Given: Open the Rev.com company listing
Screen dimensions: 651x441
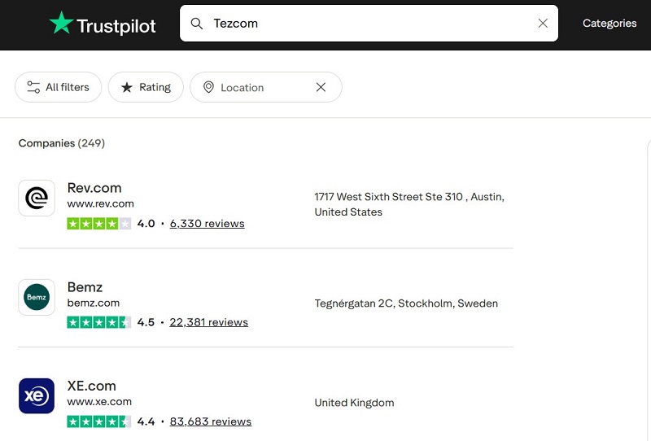Looking at the screenshot, I should [x=94, y=188].
